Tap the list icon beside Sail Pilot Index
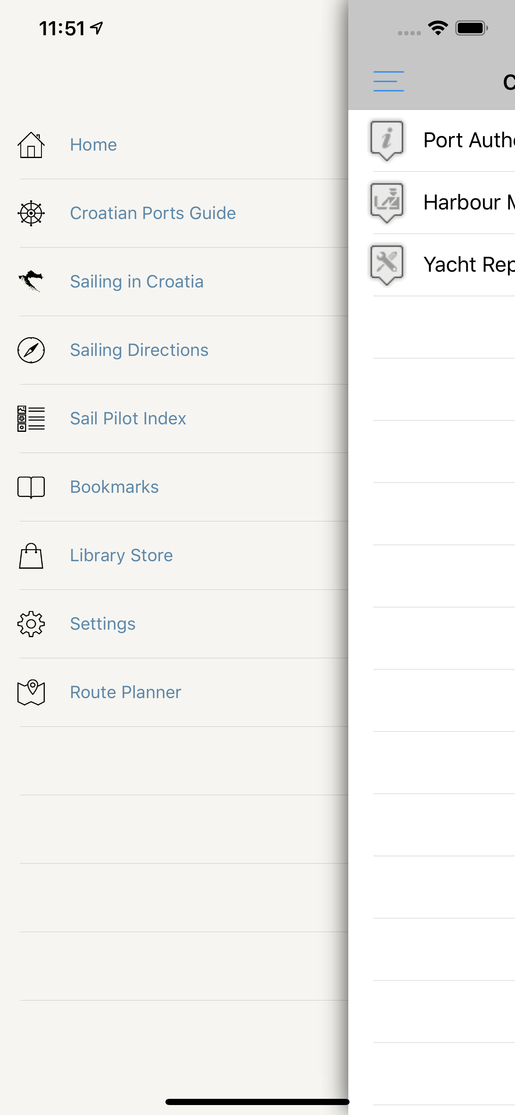515x1115 pixels. coord(31,418)
